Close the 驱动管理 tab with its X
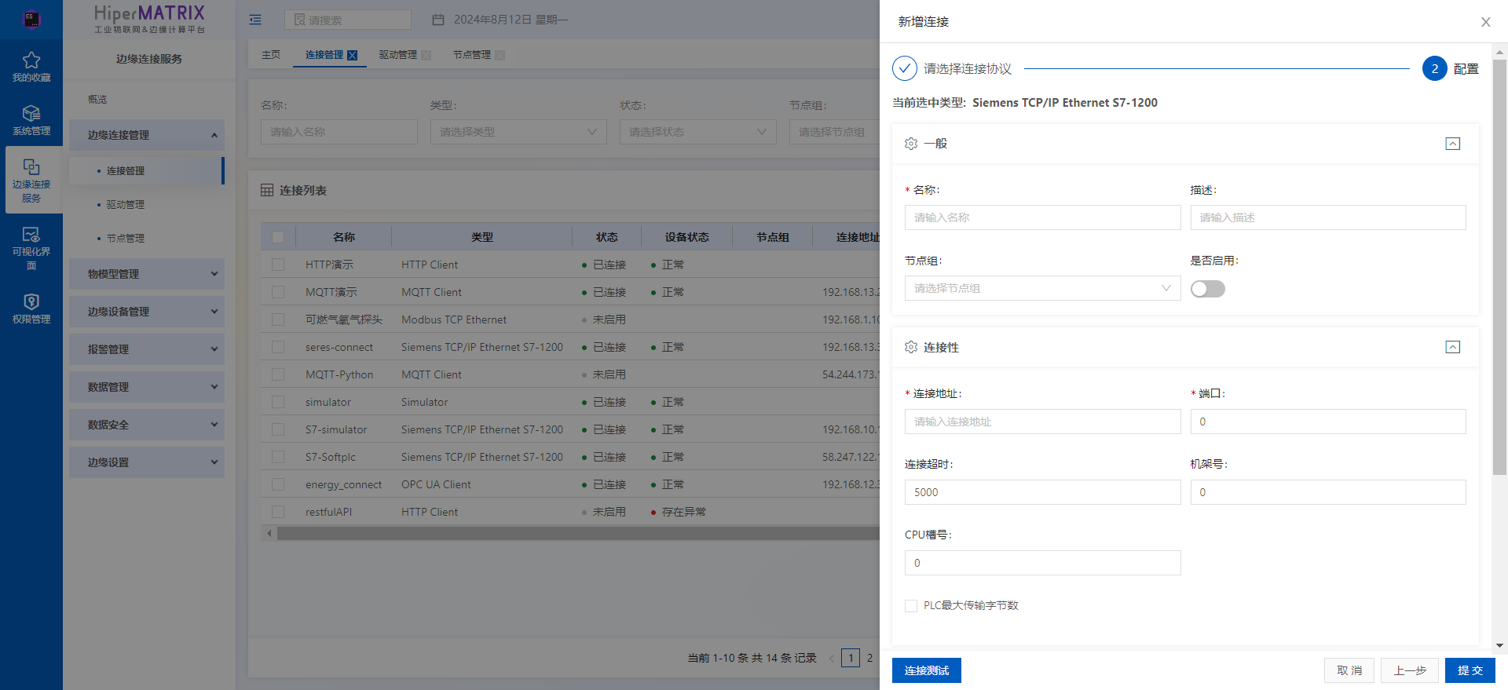 (426, 55)
